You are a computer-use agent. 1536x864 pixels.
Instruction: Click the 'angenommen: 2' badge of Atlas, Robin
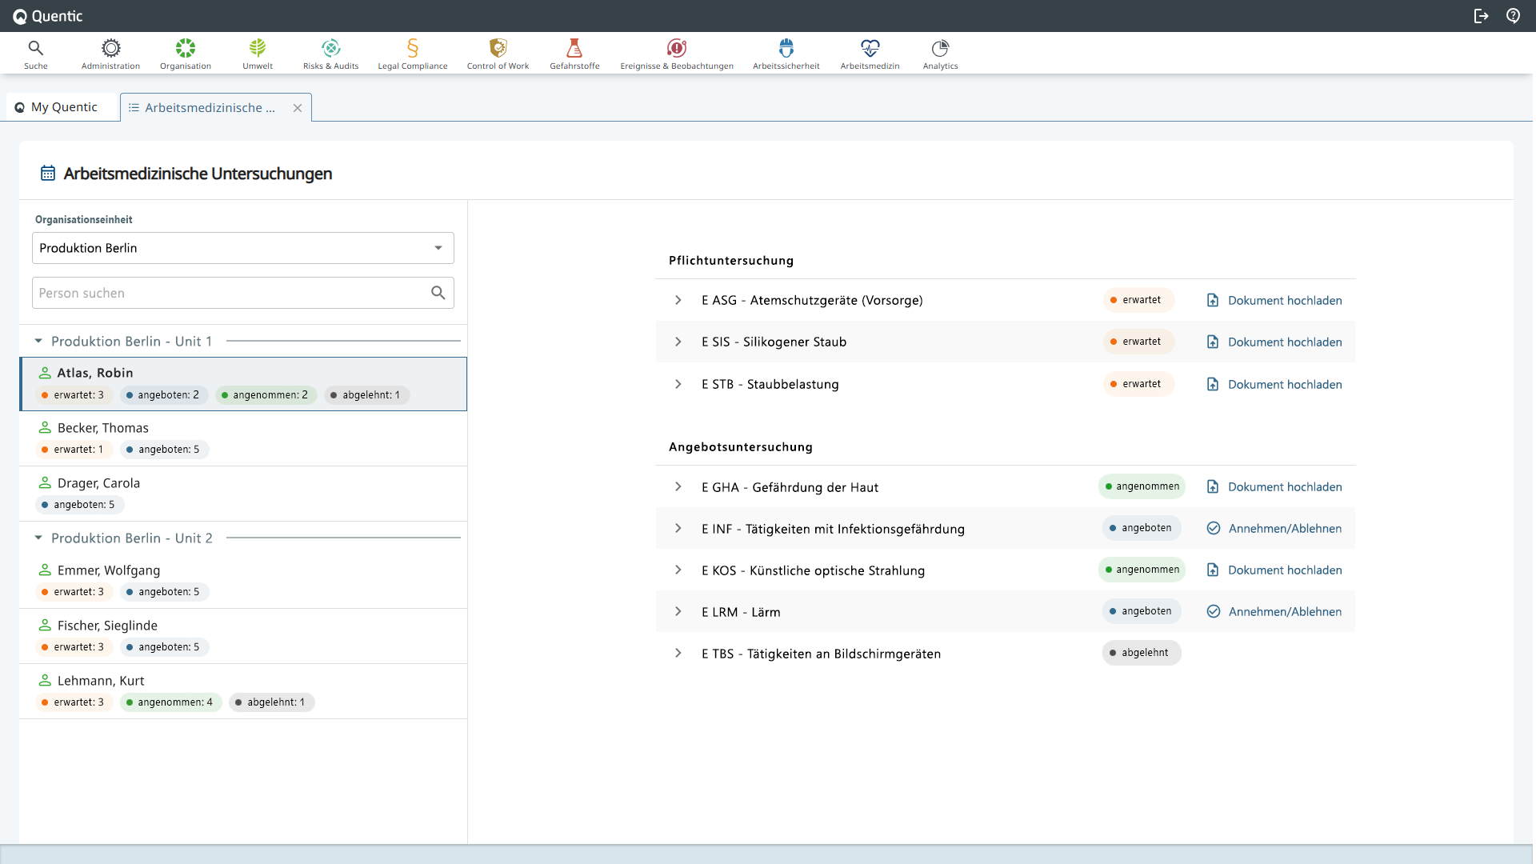266,394
